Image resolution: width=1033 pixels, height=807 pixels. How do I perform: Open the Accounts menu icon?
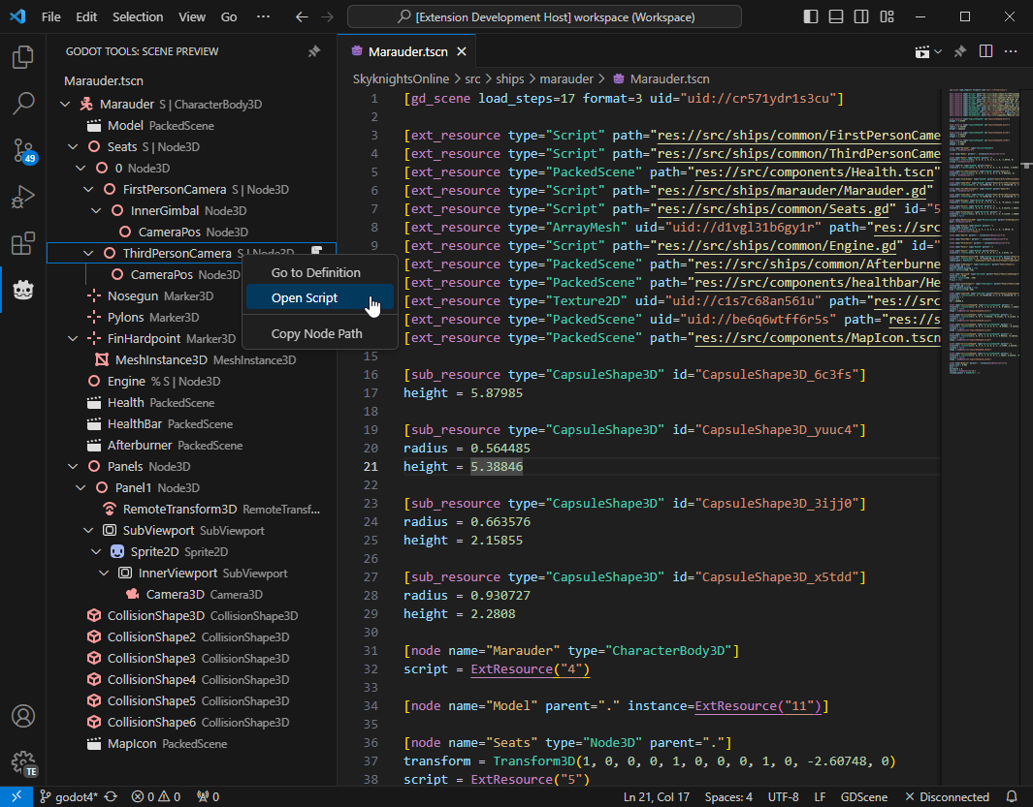click(23, 716)
